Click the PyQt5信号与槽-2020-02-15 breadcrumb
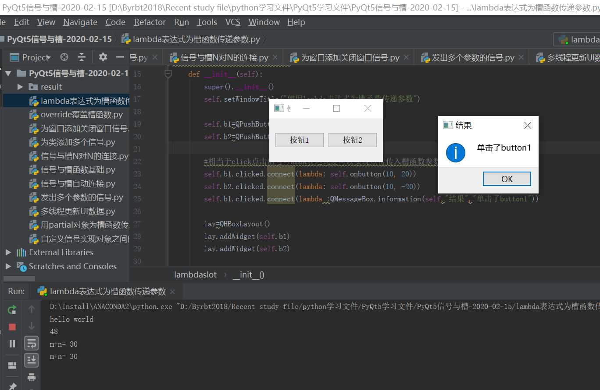This screenshot has height=390, width=600. (x=59, y=39)
